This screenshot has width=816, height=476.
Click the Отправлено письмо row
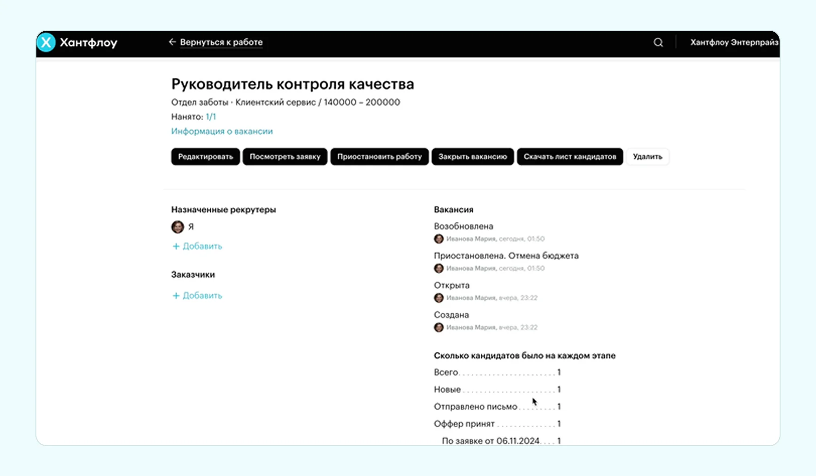498,407
